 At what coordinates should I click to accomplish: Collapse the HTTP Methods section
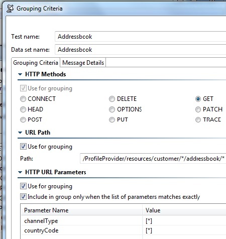(20, 74)
